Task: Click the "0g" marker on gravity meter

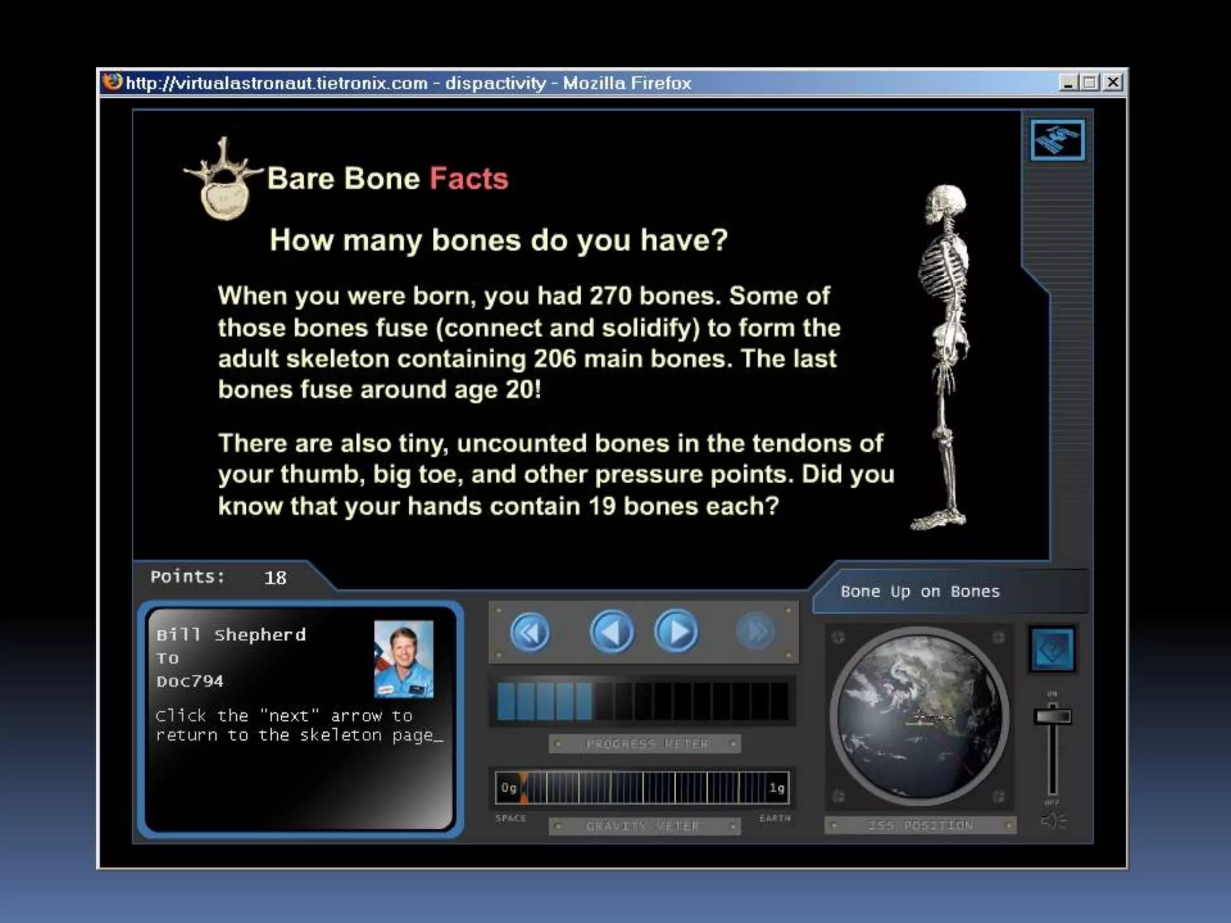Action: [x=509, y=787]
